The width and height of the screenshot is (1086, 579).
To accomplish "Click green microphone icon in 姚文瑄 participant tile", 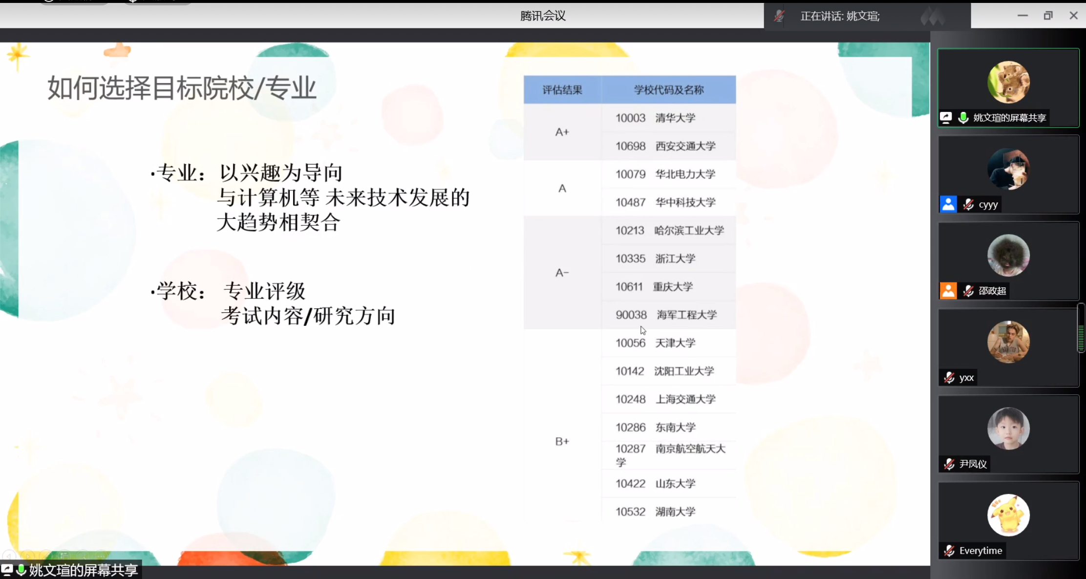I will 963,117.
